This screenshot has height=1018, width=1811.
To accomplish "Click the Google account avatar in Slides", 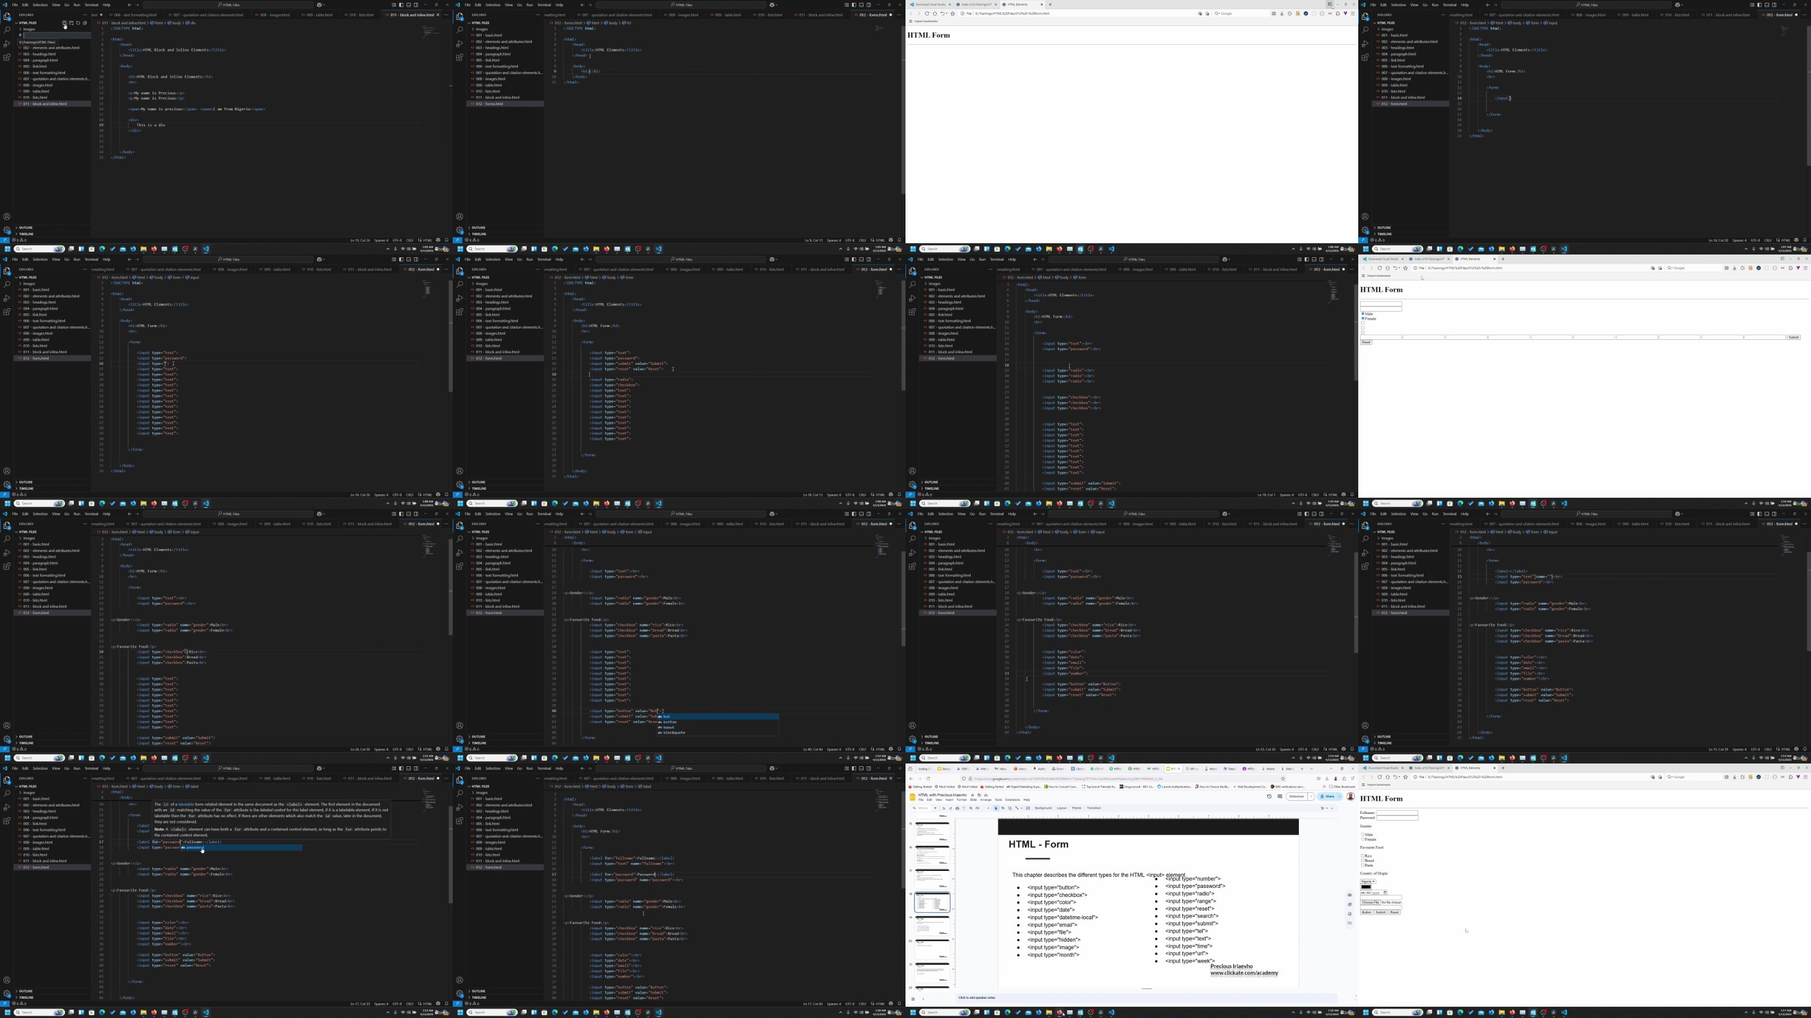I will [x=1350, y=797].
